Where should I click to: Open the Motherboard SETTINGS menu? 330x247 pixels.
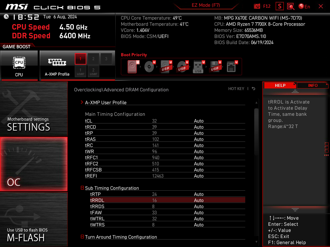coord(34,109)
